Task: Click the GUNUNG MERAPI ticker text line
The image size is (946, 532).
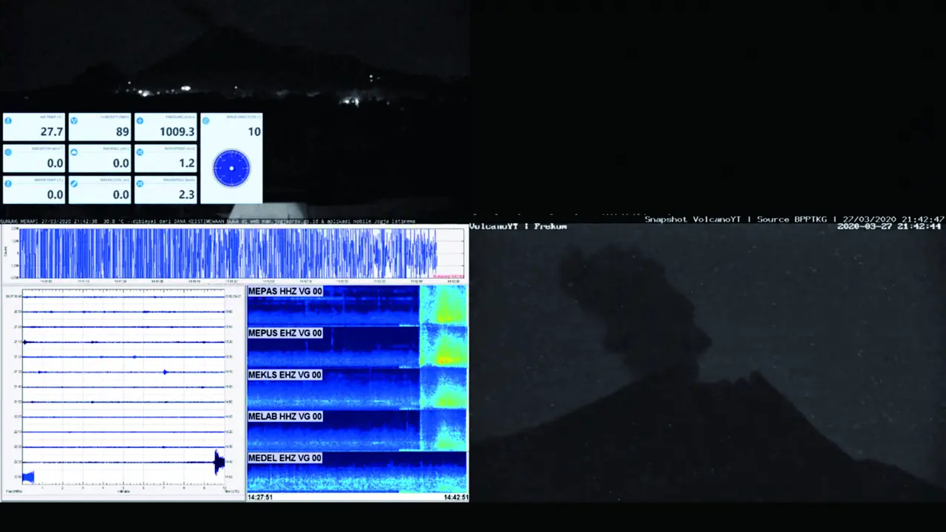Action: (x=208, y=221)
